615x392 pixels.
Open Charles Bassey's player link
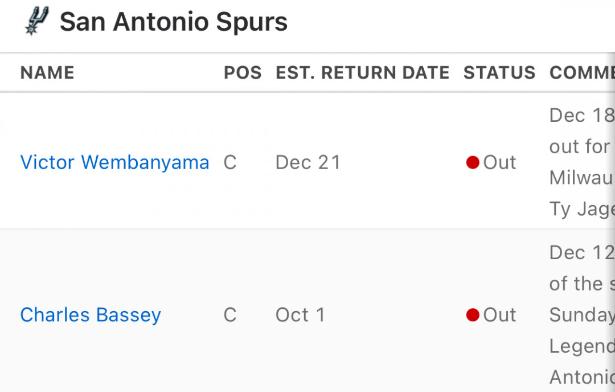point(91,315)
